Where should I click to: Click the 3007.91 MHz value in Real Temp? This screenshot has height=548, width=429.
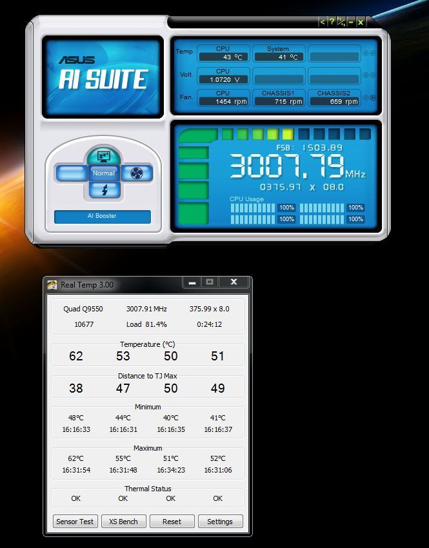(x=146, y=309)
